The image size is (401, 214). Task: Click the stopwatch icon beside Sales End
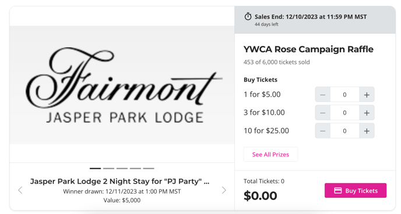pyautogui.click(x=248, y=17)
